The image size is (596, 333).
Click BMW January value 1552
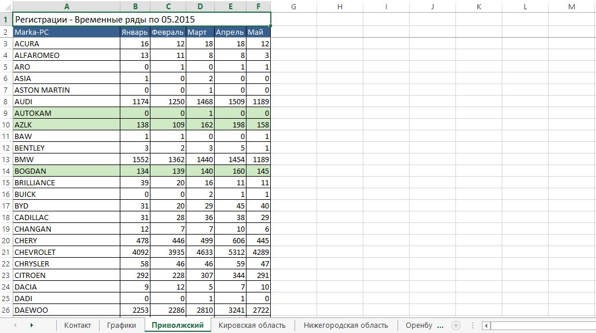[x=135, y=159]
